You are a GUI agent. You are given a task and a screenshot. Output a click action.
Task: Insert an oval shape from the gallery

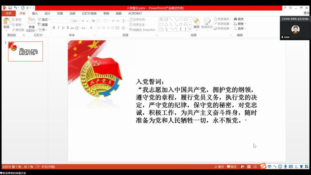pos(185,19)
